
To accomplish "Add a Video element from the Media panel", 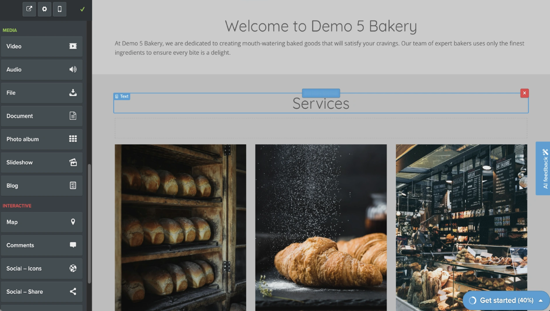I will 41,46.
